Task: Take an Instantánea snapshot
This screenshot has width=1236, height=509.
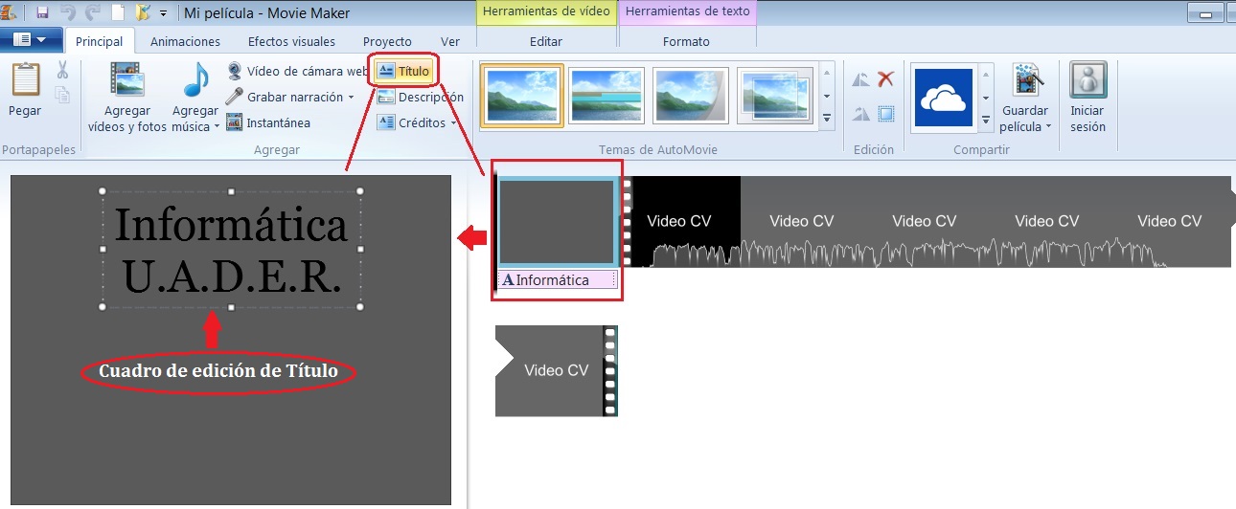Action: [269, 122]
